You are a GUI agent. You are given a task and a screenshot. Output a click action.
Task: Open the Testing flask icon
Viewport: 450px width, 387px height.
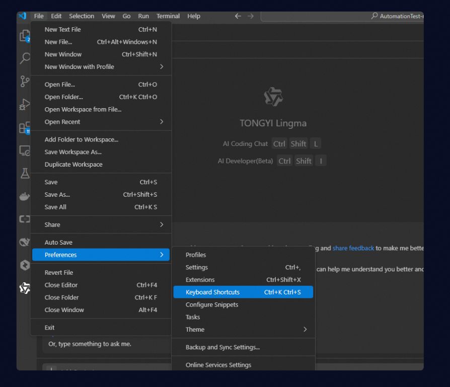(25, 173)
